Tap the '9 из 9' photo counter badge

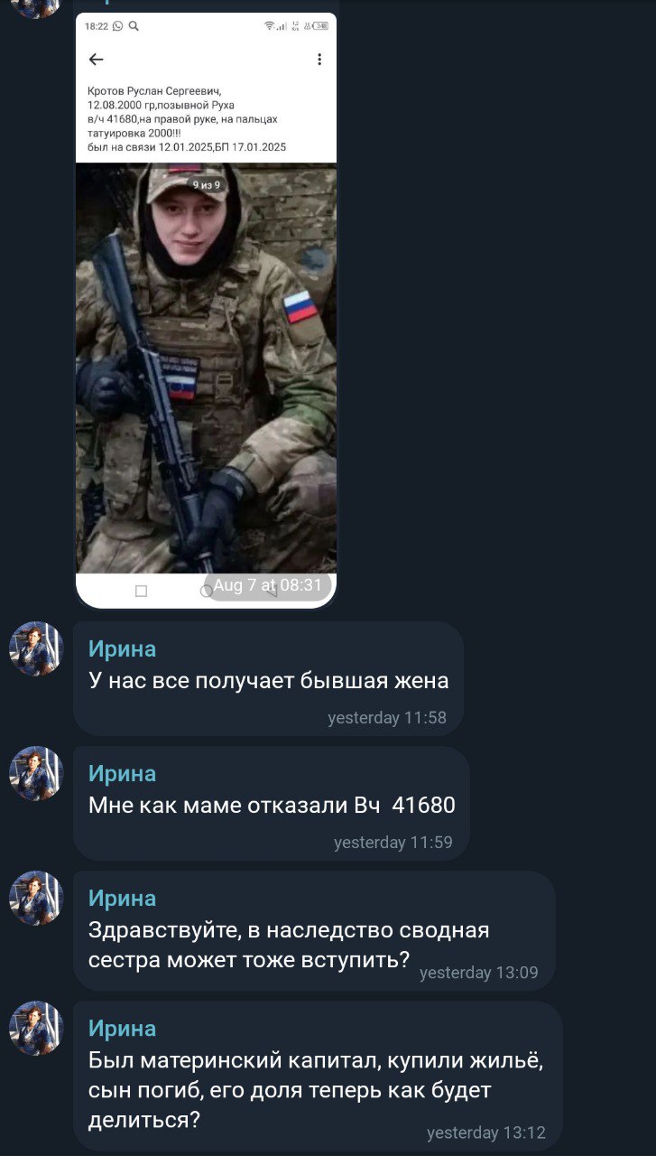click(206, 184)
